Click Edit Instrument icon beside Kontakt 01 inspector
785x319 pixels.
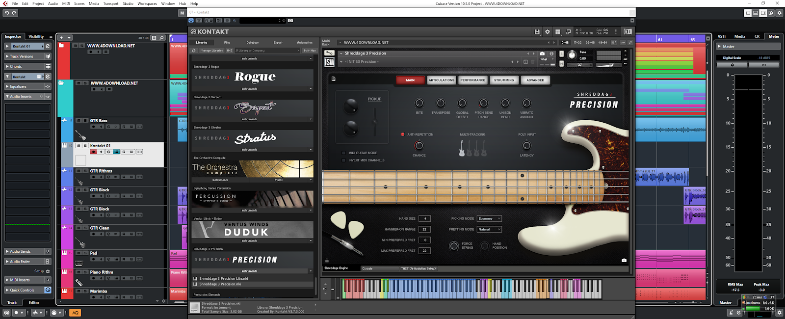[x=48, y=46]
